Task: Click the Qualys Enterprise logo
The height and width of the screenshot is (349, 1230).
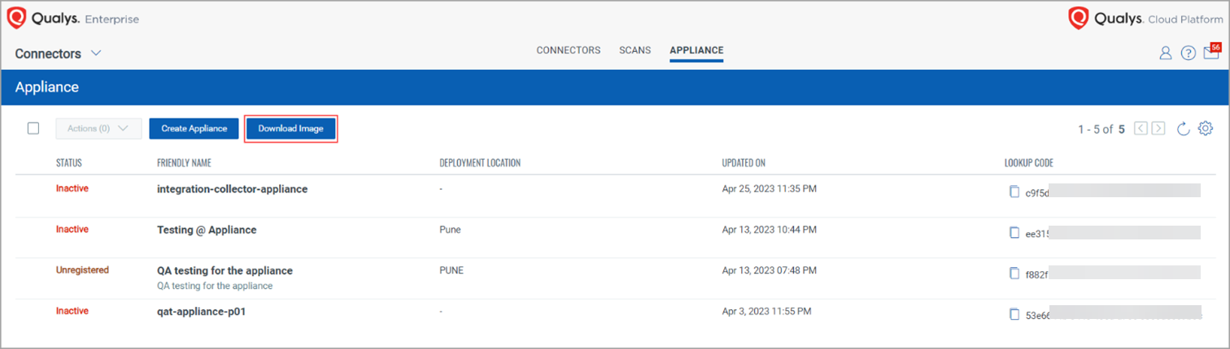Action: click(72, 19)
